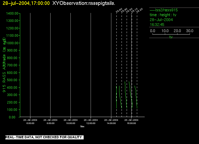199x144 pixels.
Task: Click the 14:00:00 time axis label
Action: pos(111,123)
